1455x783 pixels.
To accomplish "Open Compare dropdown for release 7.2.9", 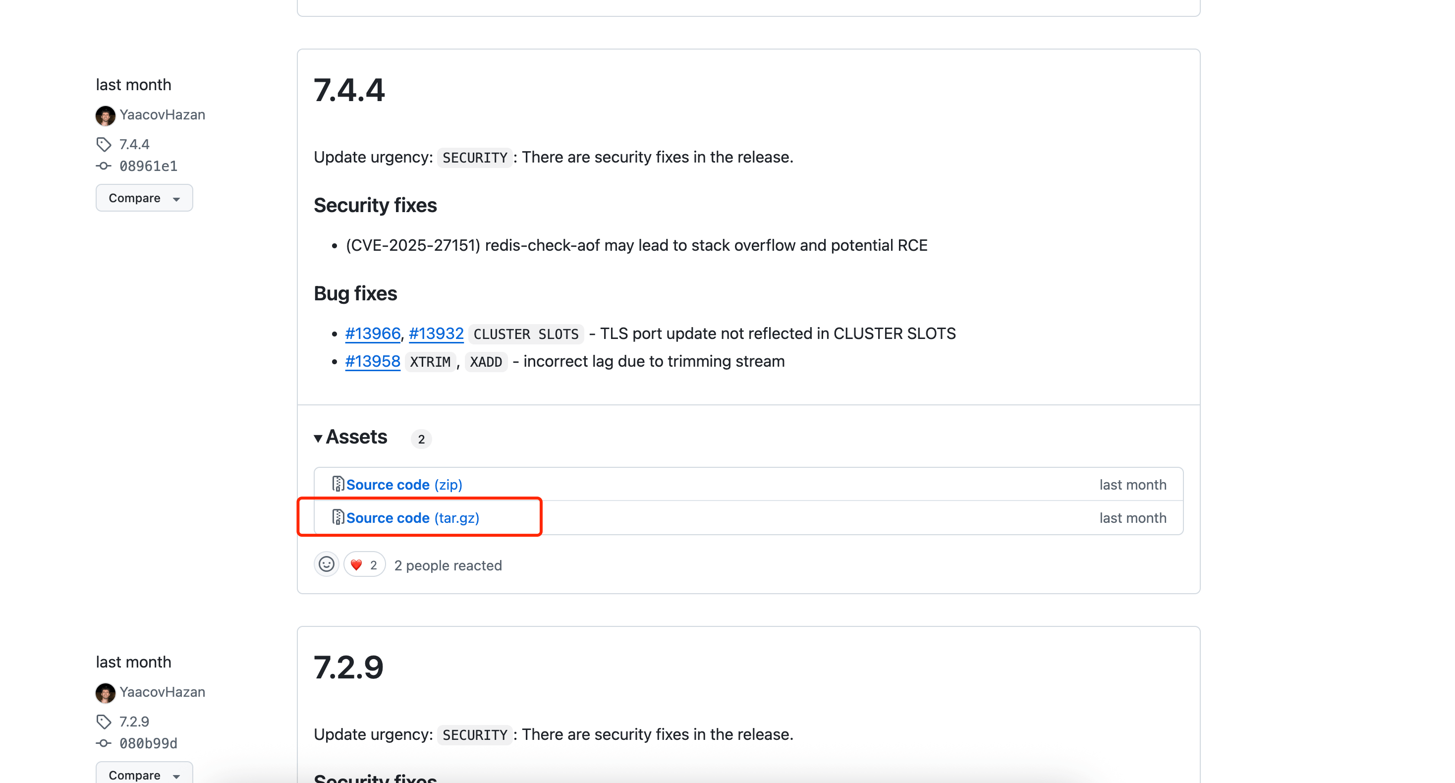I will [144, 773].
